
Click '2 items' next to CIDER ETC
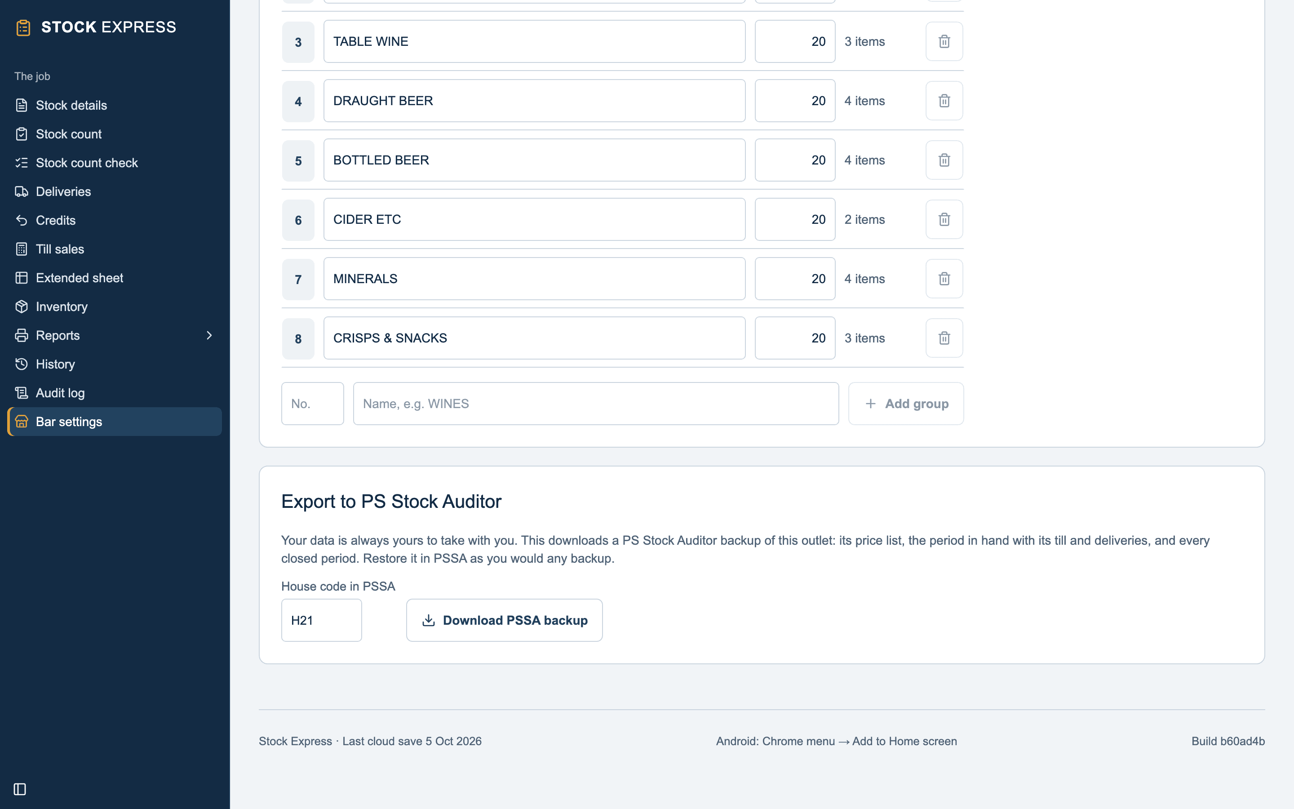point(864,219)
